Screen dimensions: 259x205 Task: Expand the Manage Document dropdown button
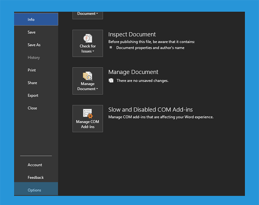pos(88,81)
